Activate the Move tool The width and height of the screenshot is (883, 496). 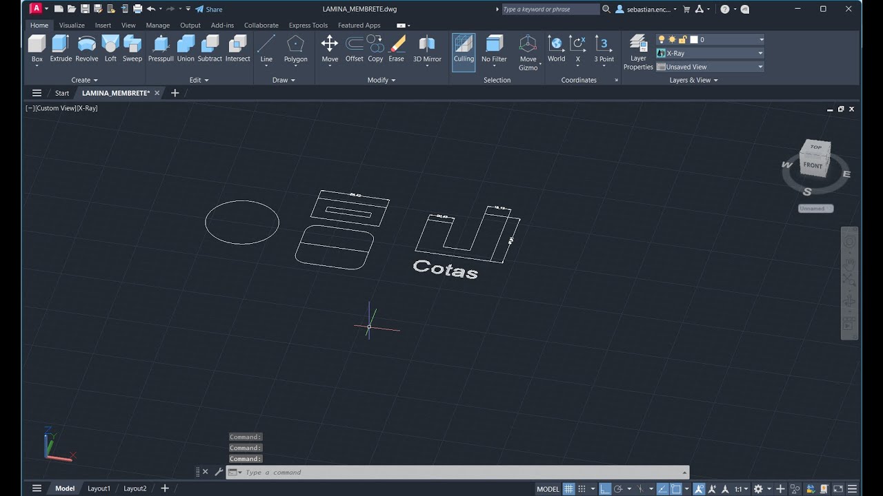(x=330, y=49)
